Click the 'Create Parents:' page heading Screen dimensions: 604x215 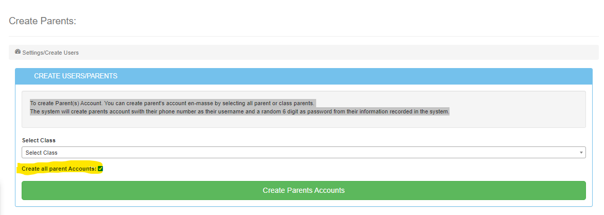(43, 21)
